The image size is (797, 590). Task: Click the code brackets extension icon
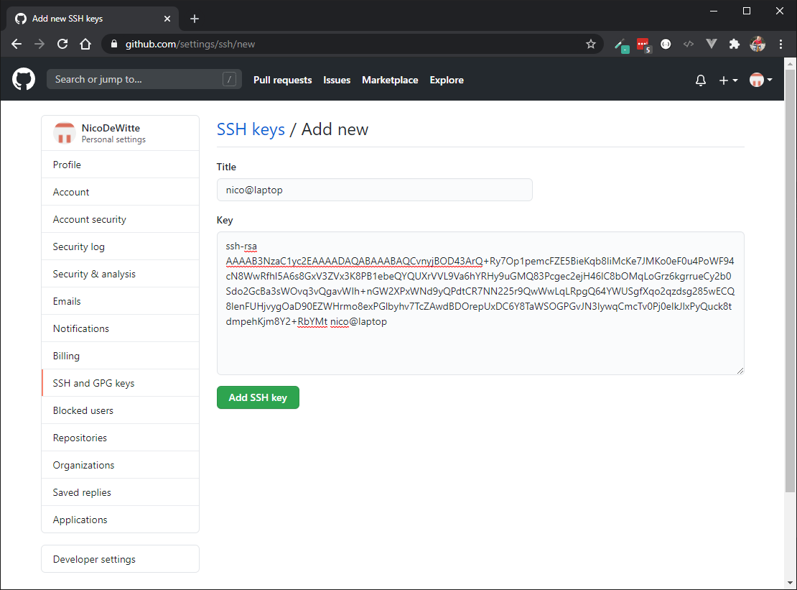tap(689, 45)
